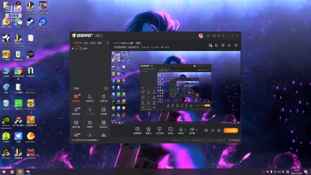The height and width of the screenshot is (175, 311).
Task: Open the notification bell in the app
Action: tap(229, 45)
